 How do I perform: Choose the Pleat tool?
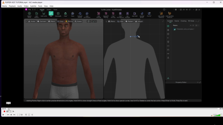pos(65,15)
